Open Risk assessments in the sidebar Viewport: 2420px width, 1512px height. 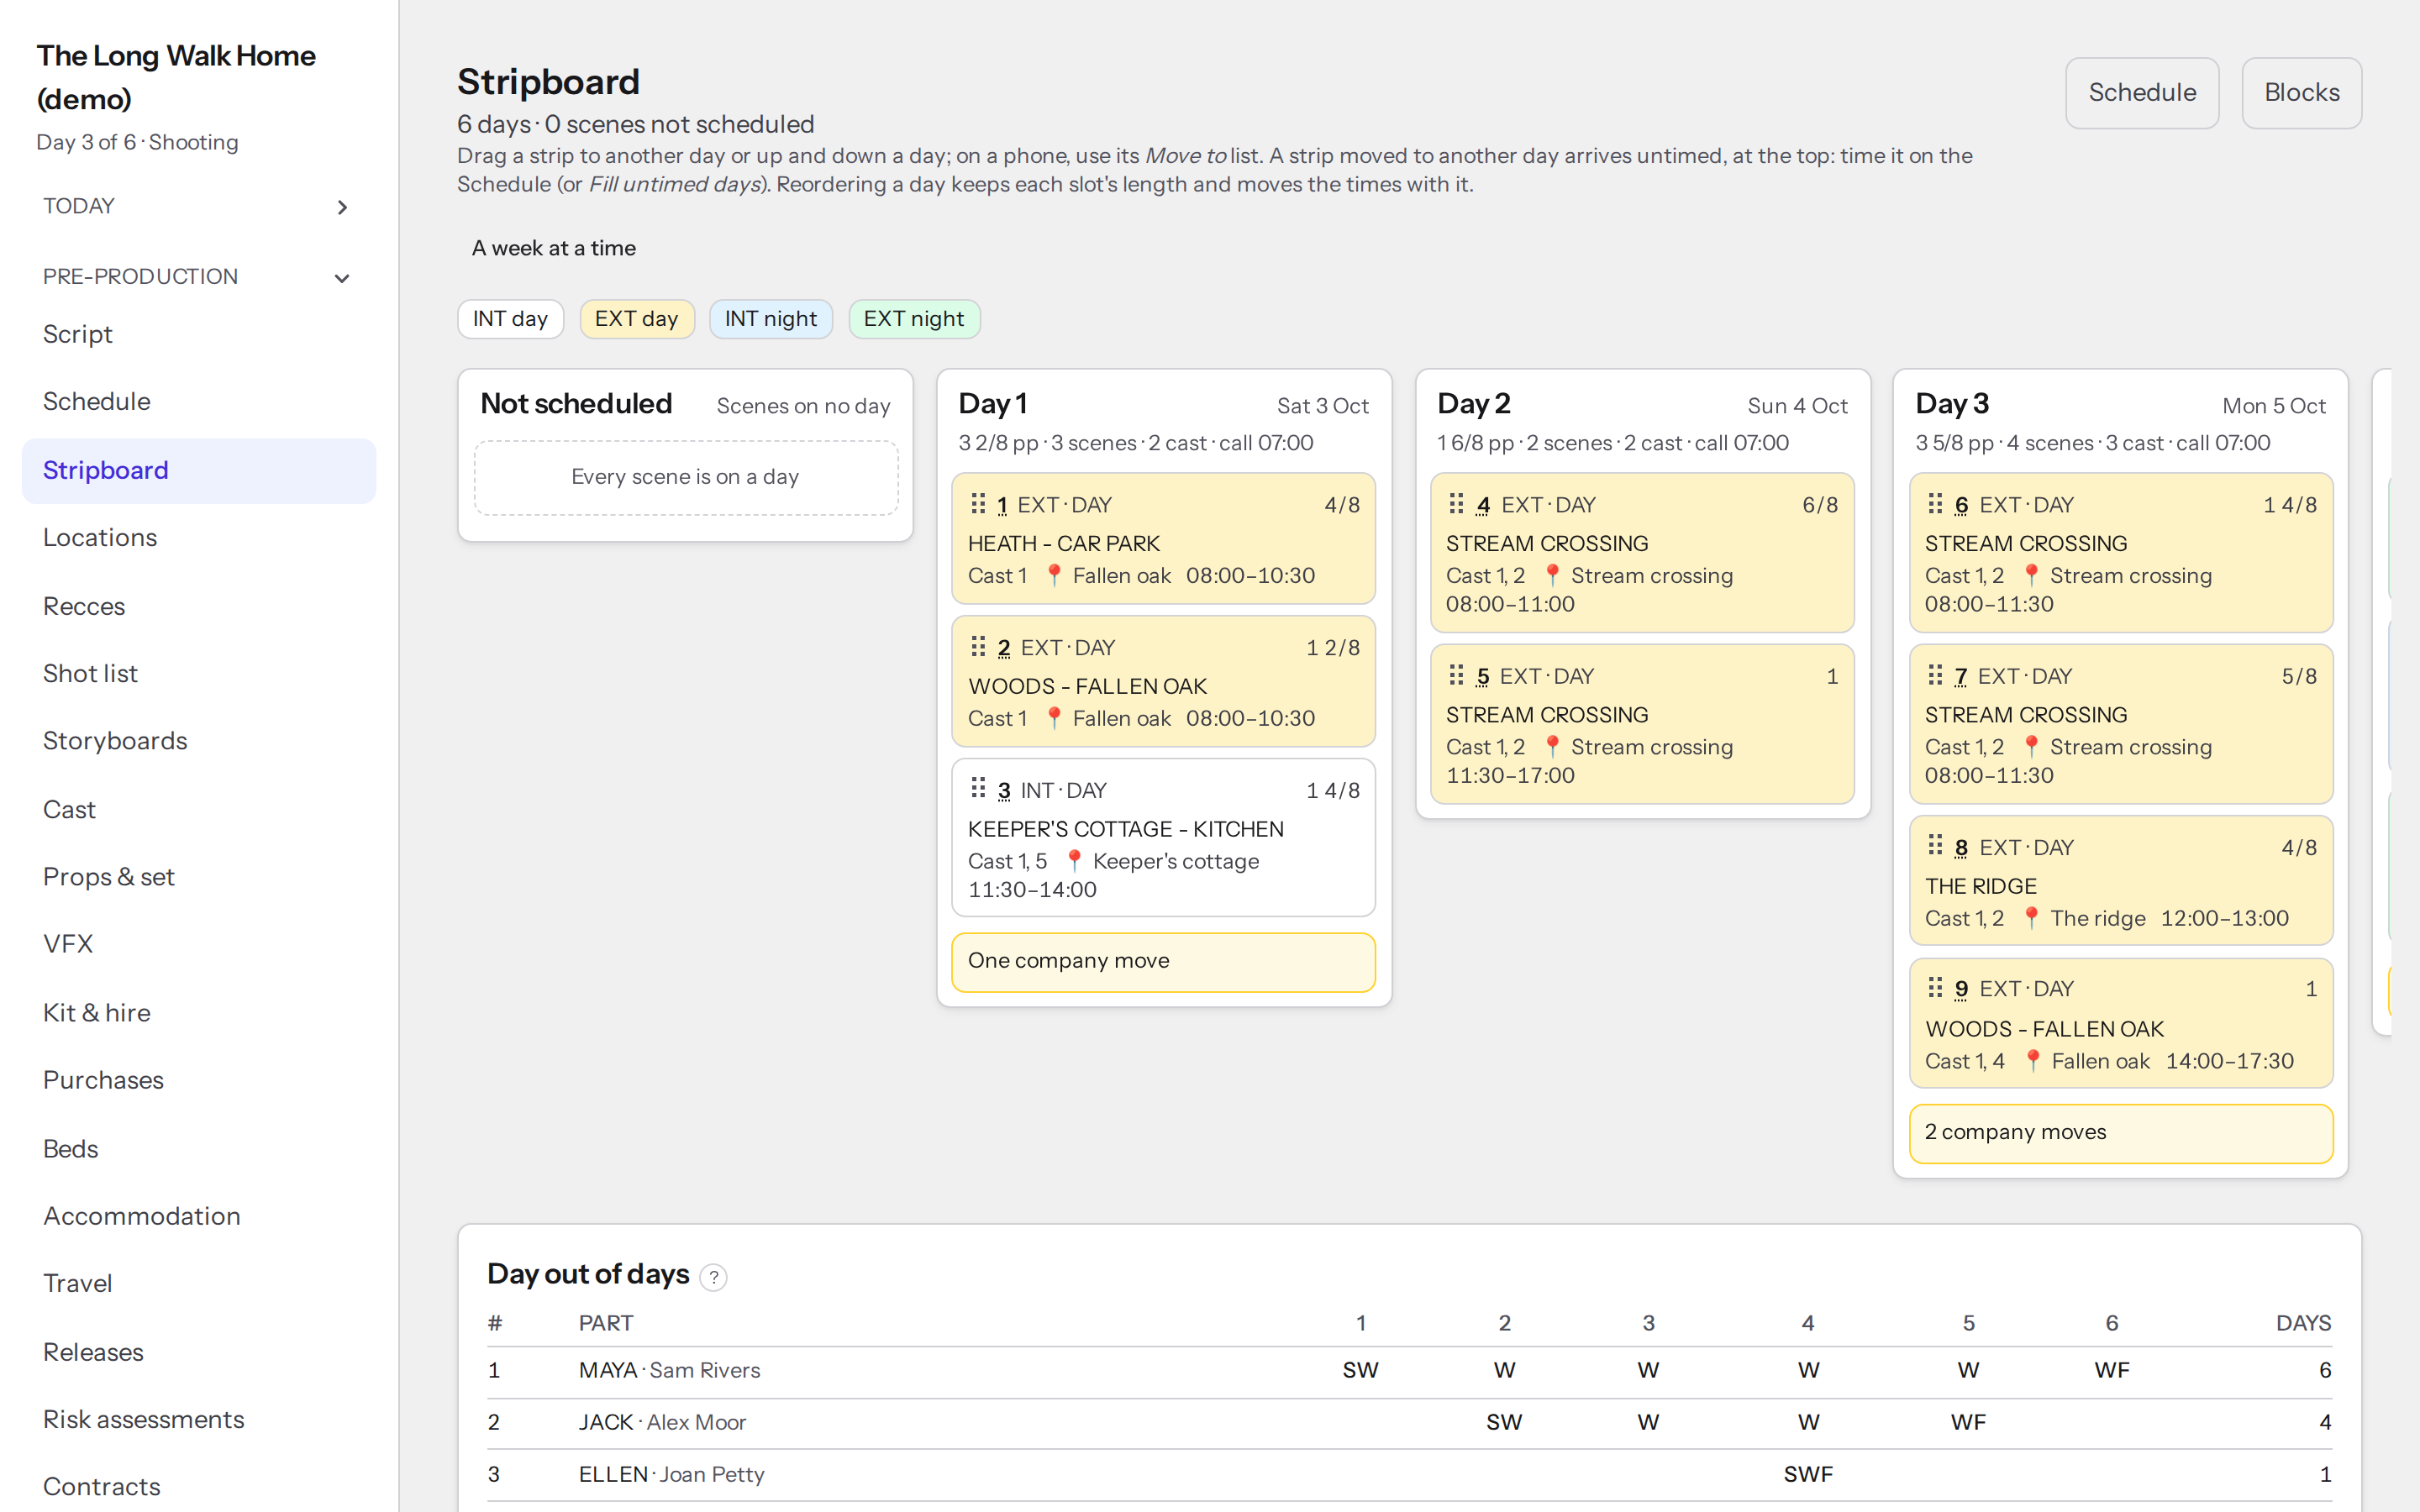click(x=198, y=1420)
